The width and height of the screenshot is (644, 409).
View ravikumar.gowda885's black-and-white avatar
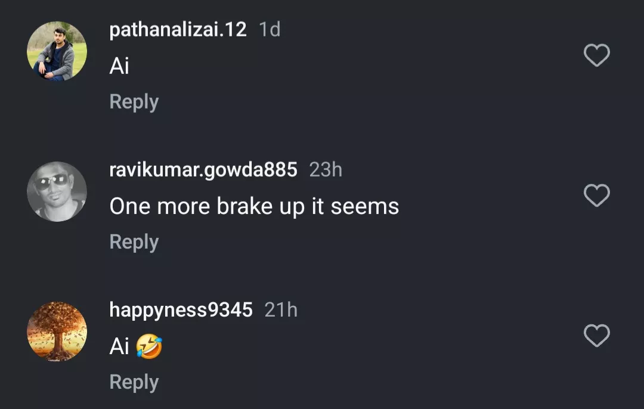pyautogui.click(x=57, y=191)
